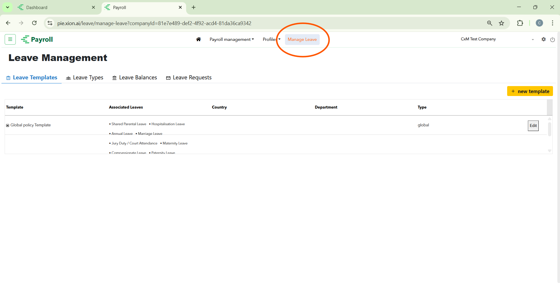The width and height of the screenshot is (560, 288).
Task: Click the browser zoom magnifier icon
Action: pyautogui.click(x=490, y=23)
